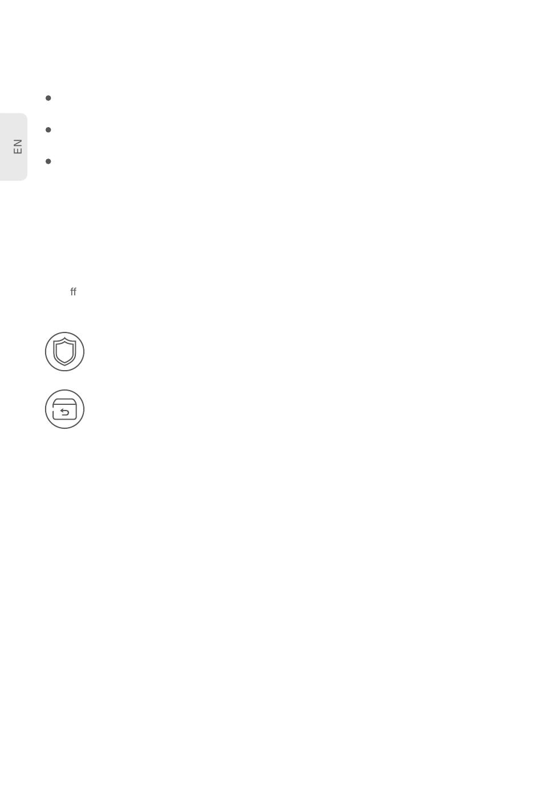Click the box return arrow icon
Screen dimensions: 542x812
[64, 409]
